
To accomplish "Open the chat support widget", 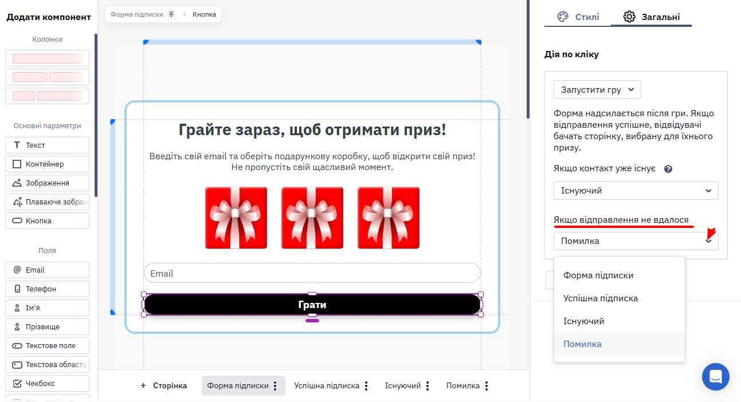I will 716,377.
